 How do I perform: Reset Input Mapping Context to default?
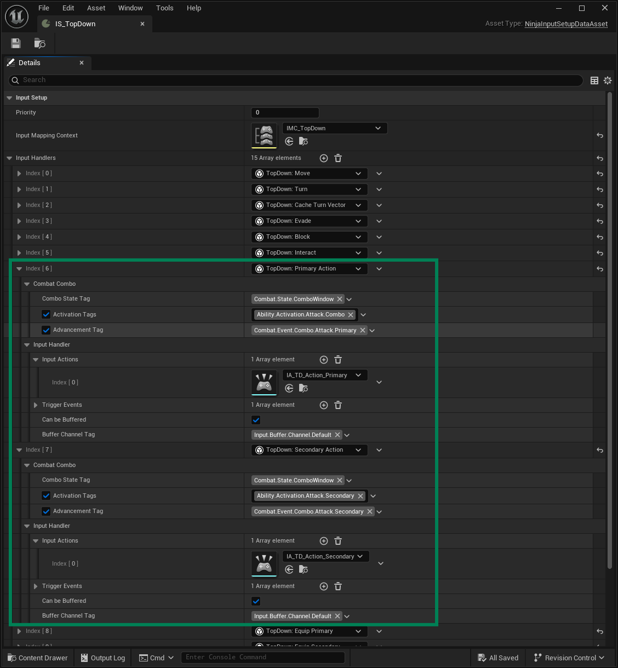tap(600, 135)
